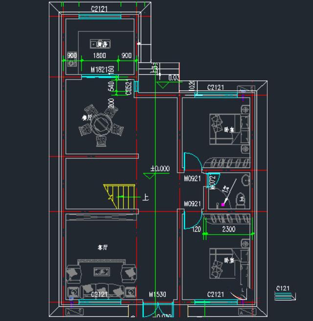The height and width of the screenshot is (321, 313).
Task: Click the 上 stair direction label
Action: 145,198
